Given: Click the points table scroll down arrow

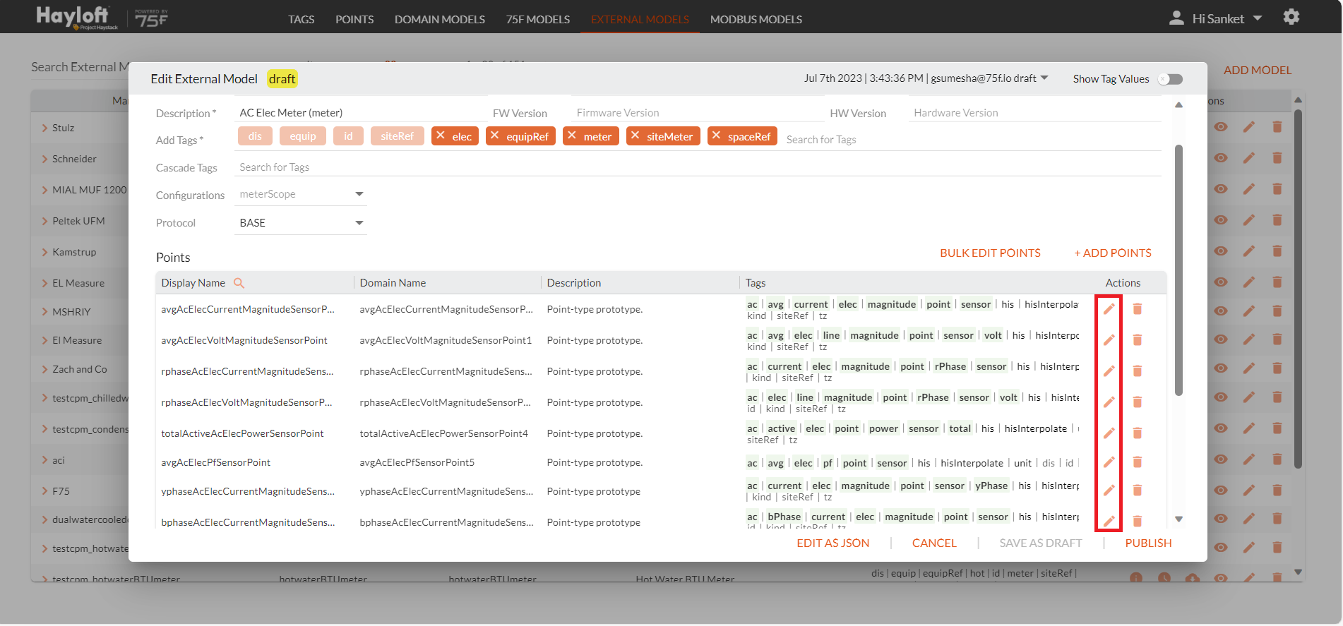Looking at the screenshot, I should (1178, 519).
